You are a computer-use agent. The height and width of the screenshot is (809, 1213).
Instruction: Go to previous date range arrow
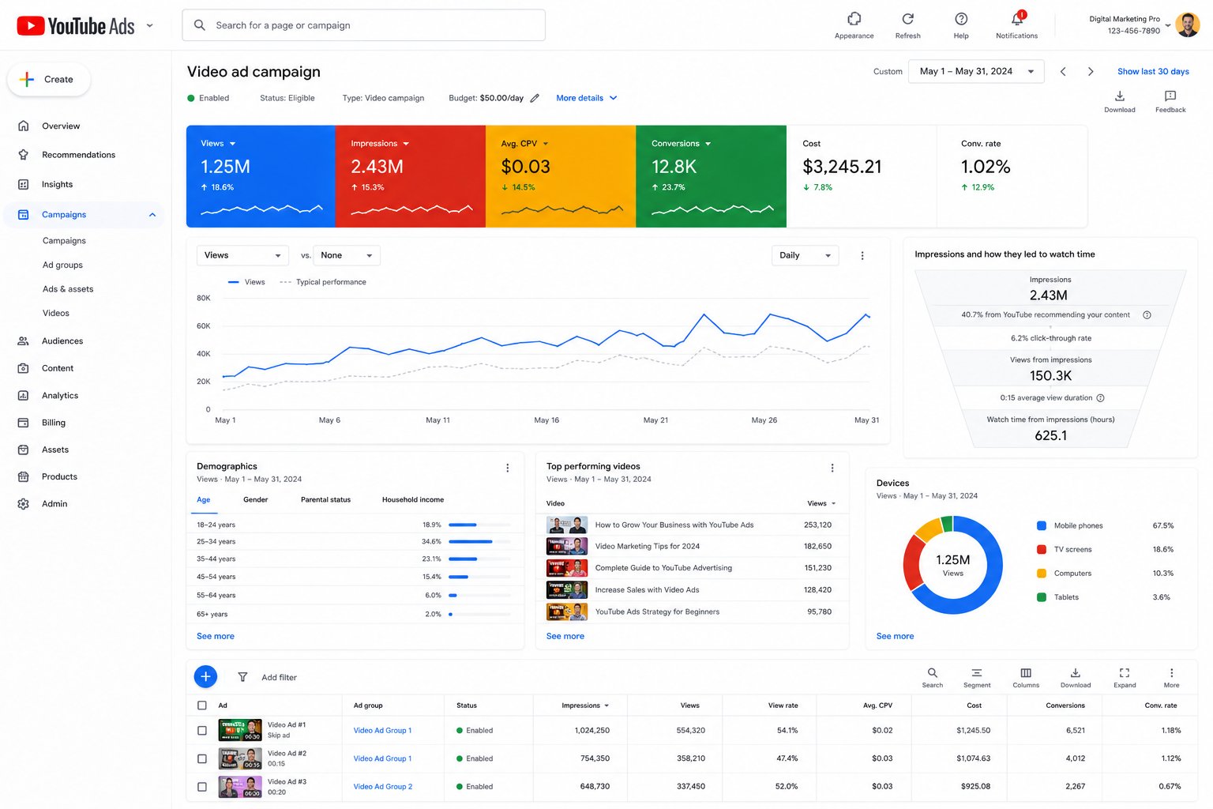click(1063, 71)
